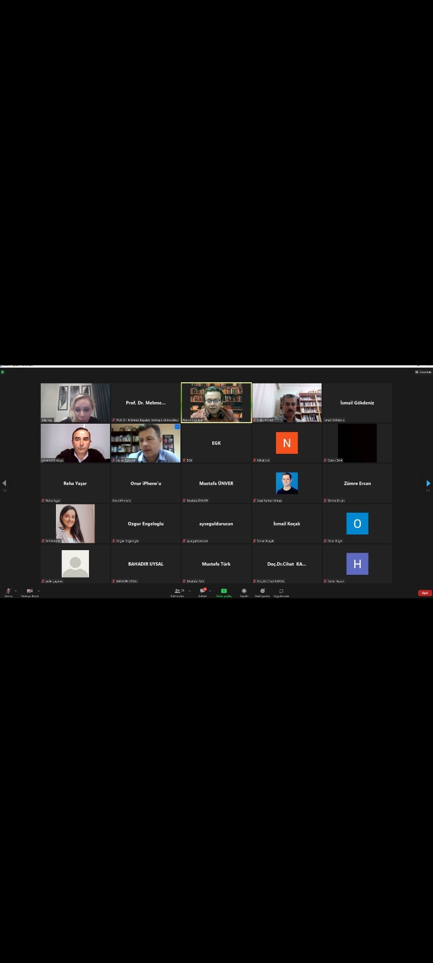Open the Reactions menu
433x963 pixels.
262,591
